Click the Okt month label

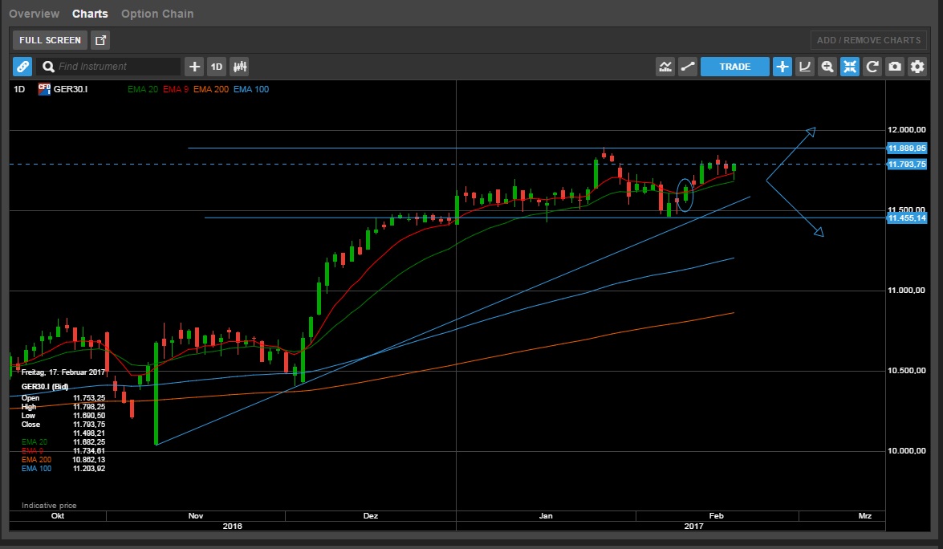(x=58, y=516)
